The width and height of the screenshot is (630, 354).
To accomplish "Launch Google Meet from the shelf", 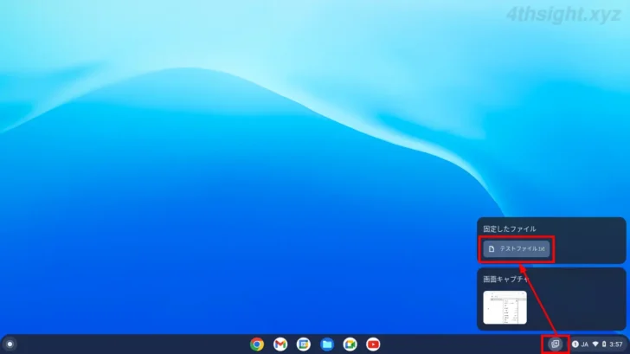I will (x=350, y=344).
